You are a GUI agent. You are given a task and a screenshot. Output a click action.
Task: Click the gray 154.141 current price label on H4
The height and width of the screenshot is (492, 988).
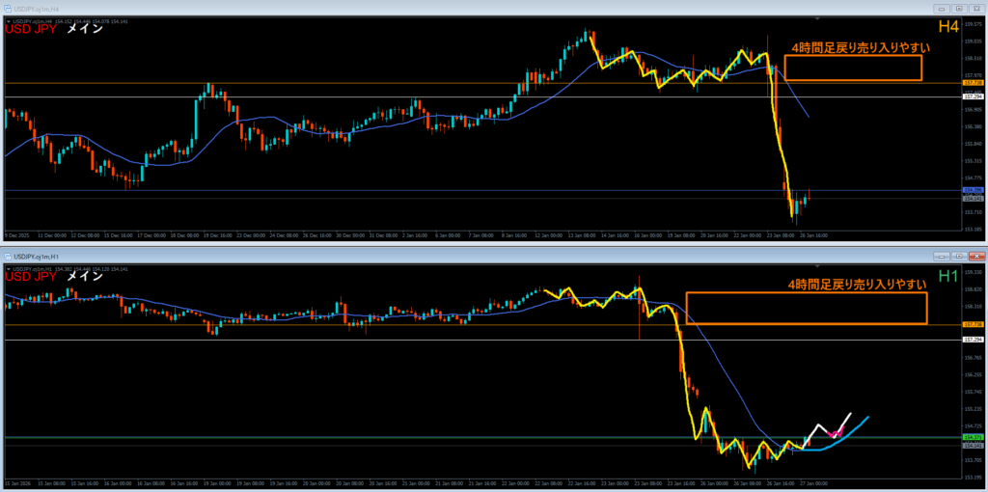974,198
